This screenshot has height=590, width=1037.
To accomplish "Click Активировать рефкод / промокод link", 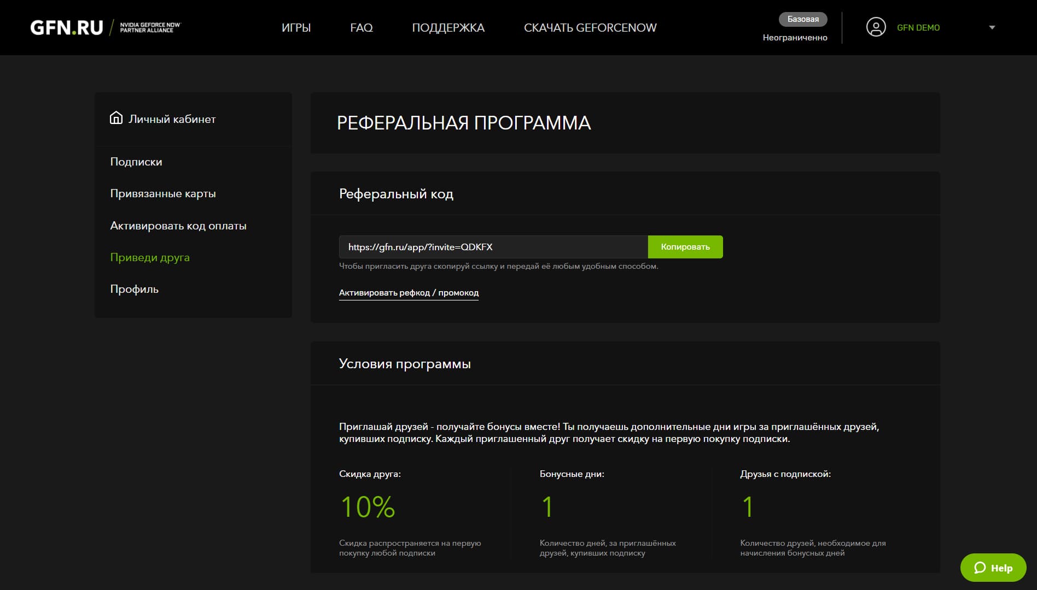I will pyautogui.click(x=409, y=293).
